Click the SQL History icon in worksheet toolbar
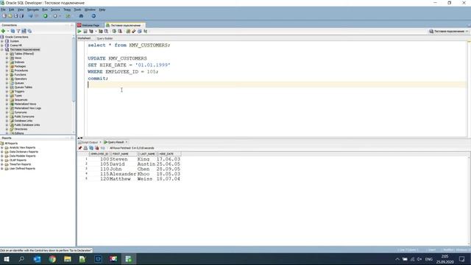The image size is (471, 265). click(x=140, y=31)
